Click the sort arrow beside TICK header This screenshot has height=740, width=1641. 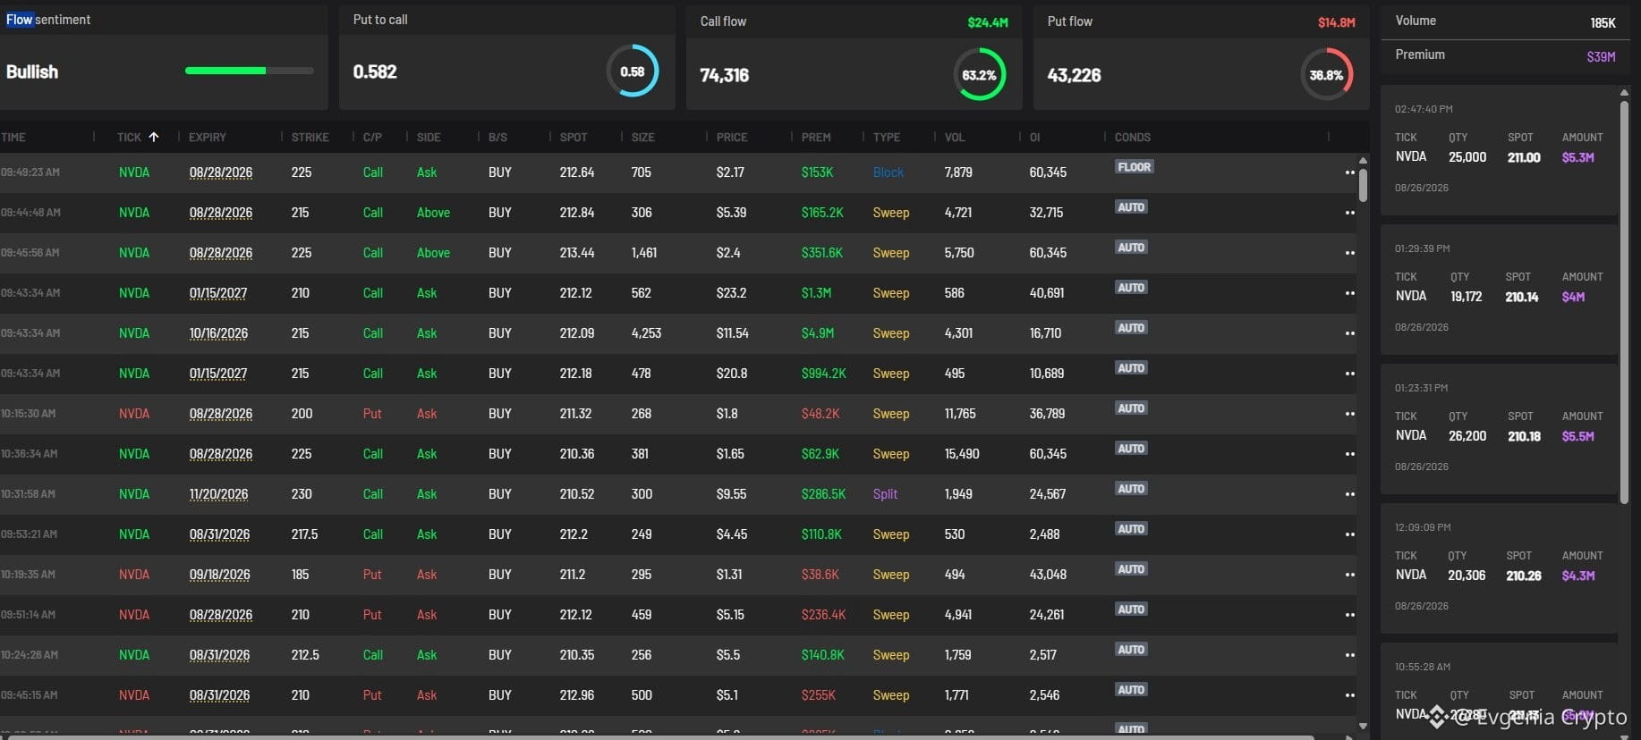pyautogui.click(x=154, y=137)
